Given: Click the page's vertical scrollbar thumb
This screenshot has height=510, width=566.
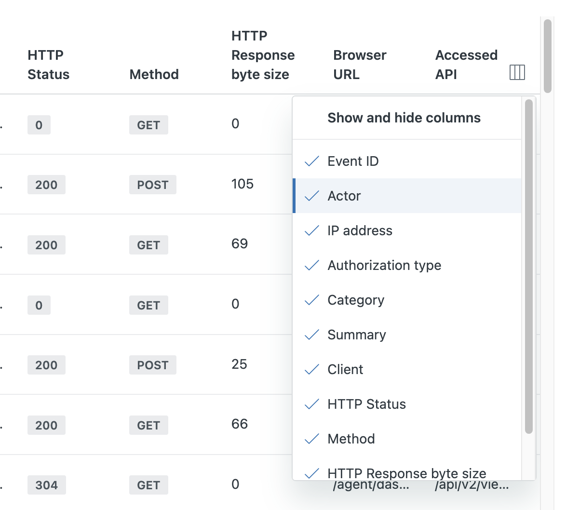Looking at the screenshot, I should [547, 55].
